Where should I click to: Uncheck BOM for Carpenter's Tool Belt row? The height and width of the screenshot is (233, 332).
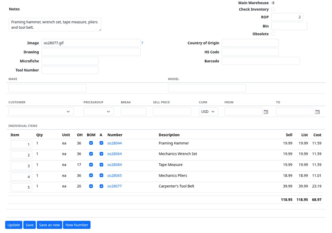[x=91, y=186]
